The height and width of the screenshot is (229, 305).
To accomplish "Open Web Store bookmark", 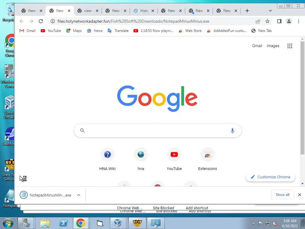I will [x=190, y=31].
